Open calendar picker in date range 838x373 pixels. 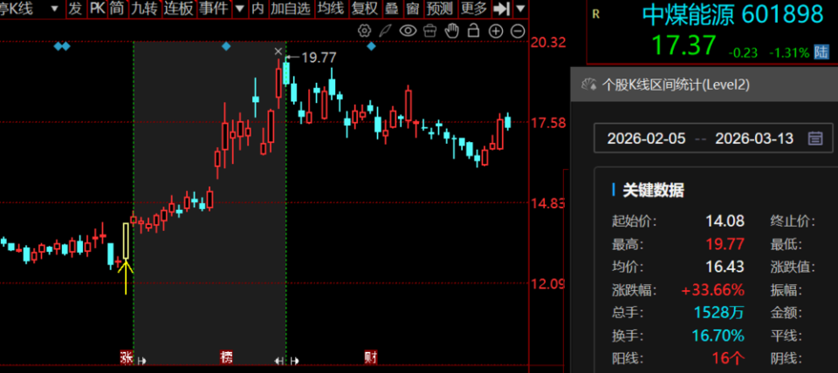[814, 139]
